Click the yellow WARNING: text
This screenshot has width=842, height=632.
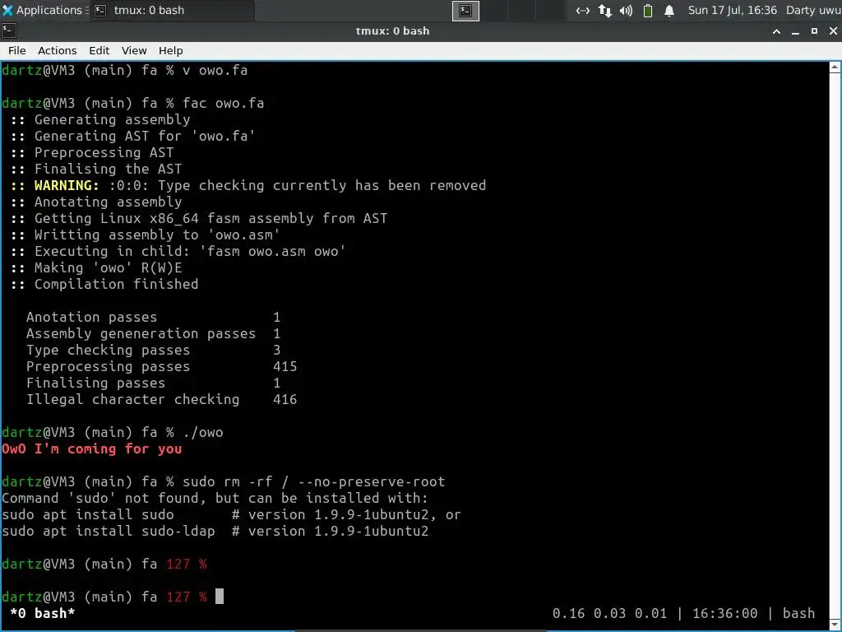click(x=67, y=185)
